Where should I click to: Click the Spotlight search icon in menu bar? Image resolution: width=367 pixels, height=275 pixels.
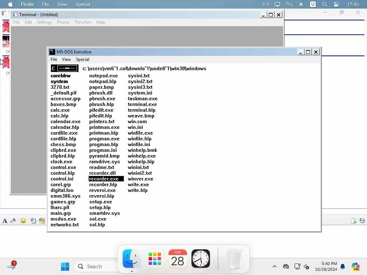[325, 4]
